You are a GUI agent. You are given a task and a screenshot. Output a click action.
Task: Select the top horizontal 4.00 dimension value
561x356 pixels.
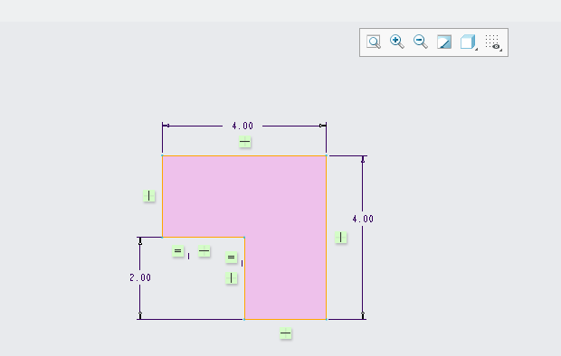coord(242,126)
